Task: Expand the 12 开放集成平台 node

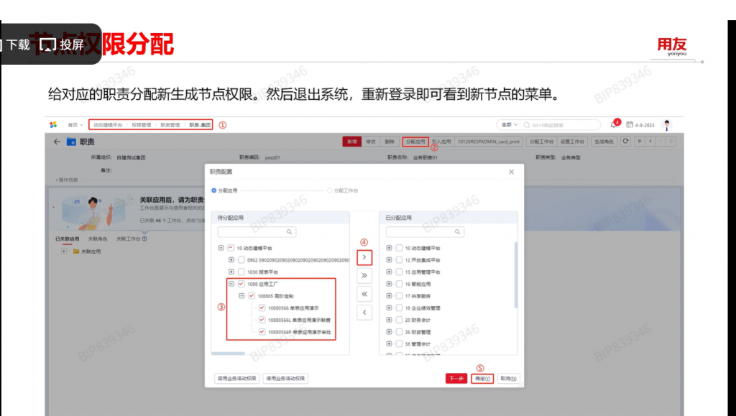Action: pos(389,260)
